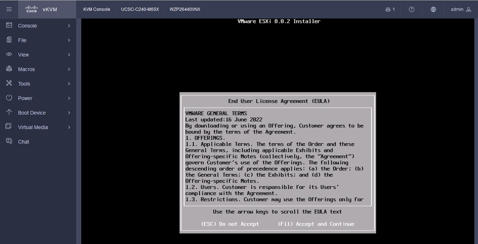The image size is (478, 244).
Task: Click the VMWARE GENERAL TERMS line
Action: (x=216, y=113)
